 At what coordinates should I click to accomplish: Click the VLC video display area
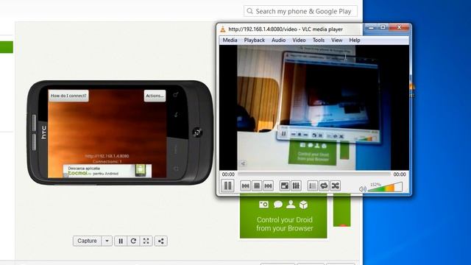tap(314, 107)
